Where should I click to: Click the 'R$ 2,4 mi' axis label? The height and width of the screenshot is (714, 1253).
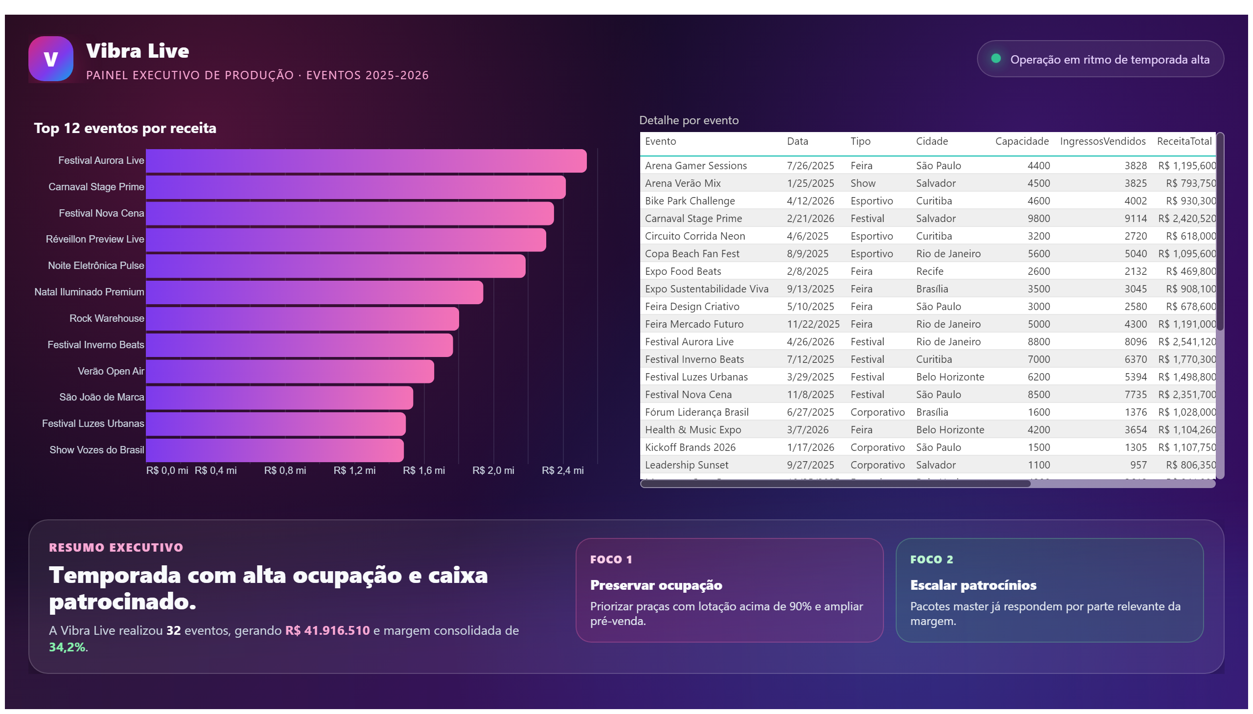pos(562,471)
